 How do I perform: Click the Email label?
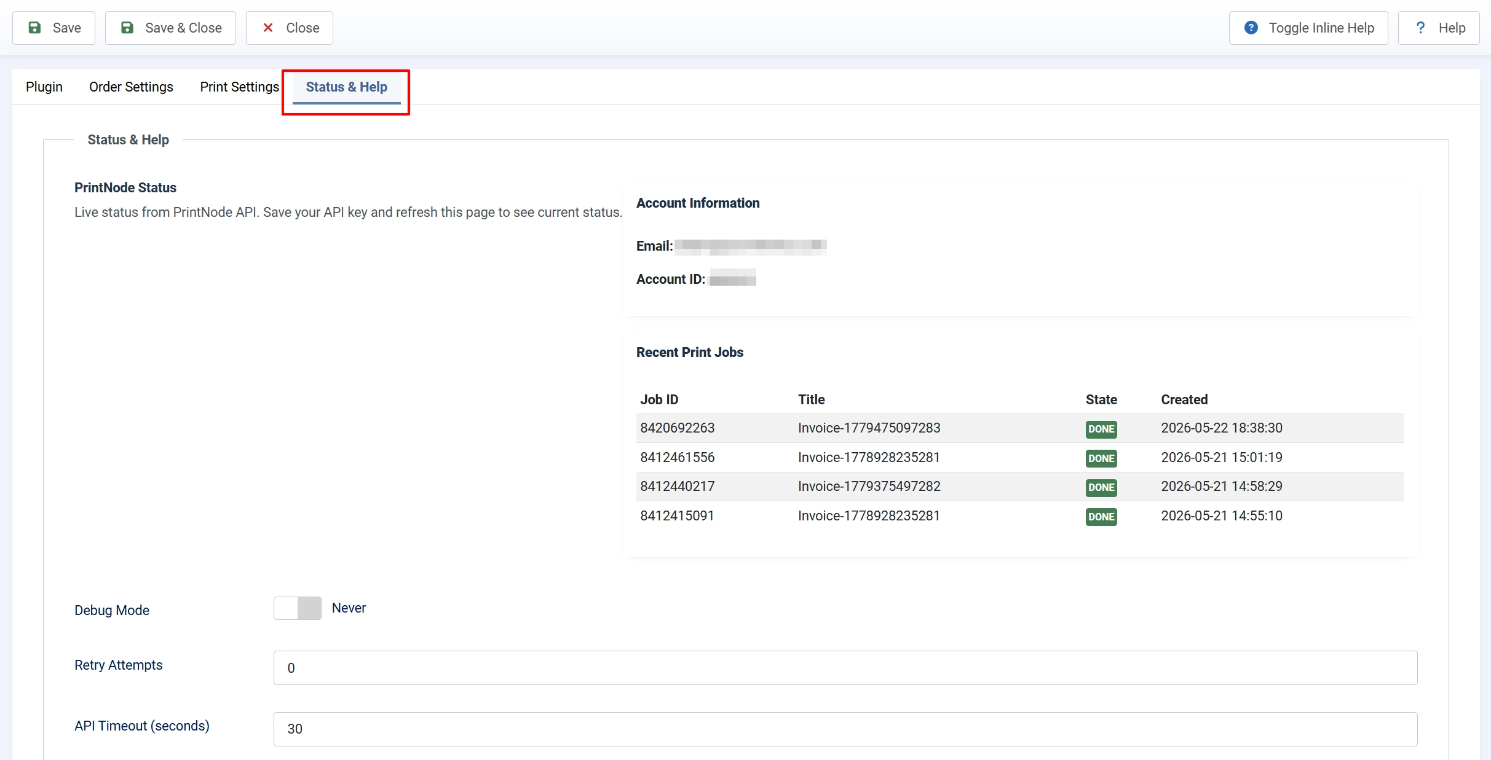[655, 246]
